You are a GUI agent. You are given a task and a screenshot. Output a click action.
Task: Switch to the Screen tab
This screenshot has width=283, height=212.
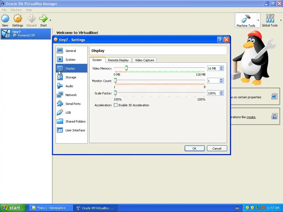[x=97, y=60]
